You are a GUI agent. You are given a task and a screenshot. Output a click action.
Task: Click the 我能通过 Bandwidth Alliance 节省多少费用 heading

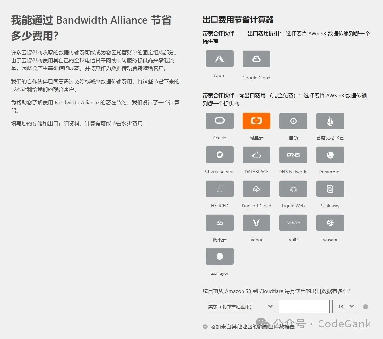pyautogui.click(x=91, y=28)
